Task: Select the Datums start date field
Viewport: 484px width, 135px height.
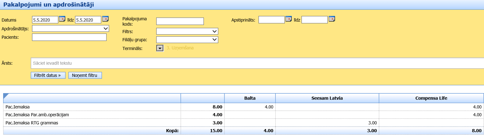Action: pos(45,20)
